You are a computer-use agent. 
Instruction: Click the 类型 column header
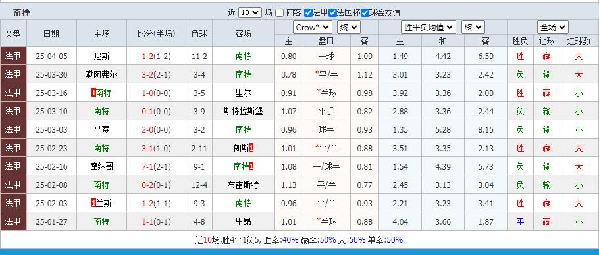tap(13, 34)
